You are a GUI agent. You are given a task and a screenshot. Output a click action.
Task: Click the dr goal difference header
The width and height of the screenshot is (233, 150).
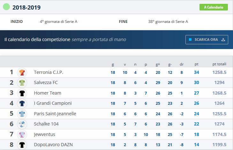182,64
